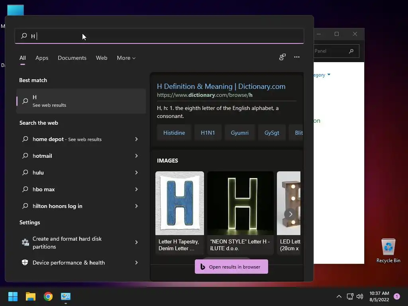The width and height of the screenshot is (408, 306).
Task: Click the hotmail web suggestion
Action: [x=42, y=156]
